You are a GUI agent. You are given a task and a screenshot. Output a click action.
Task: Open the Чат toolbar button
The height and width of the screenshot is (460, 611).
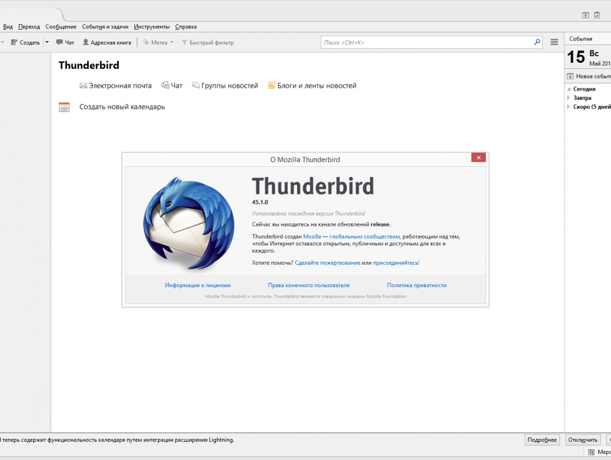click(65, 42)
